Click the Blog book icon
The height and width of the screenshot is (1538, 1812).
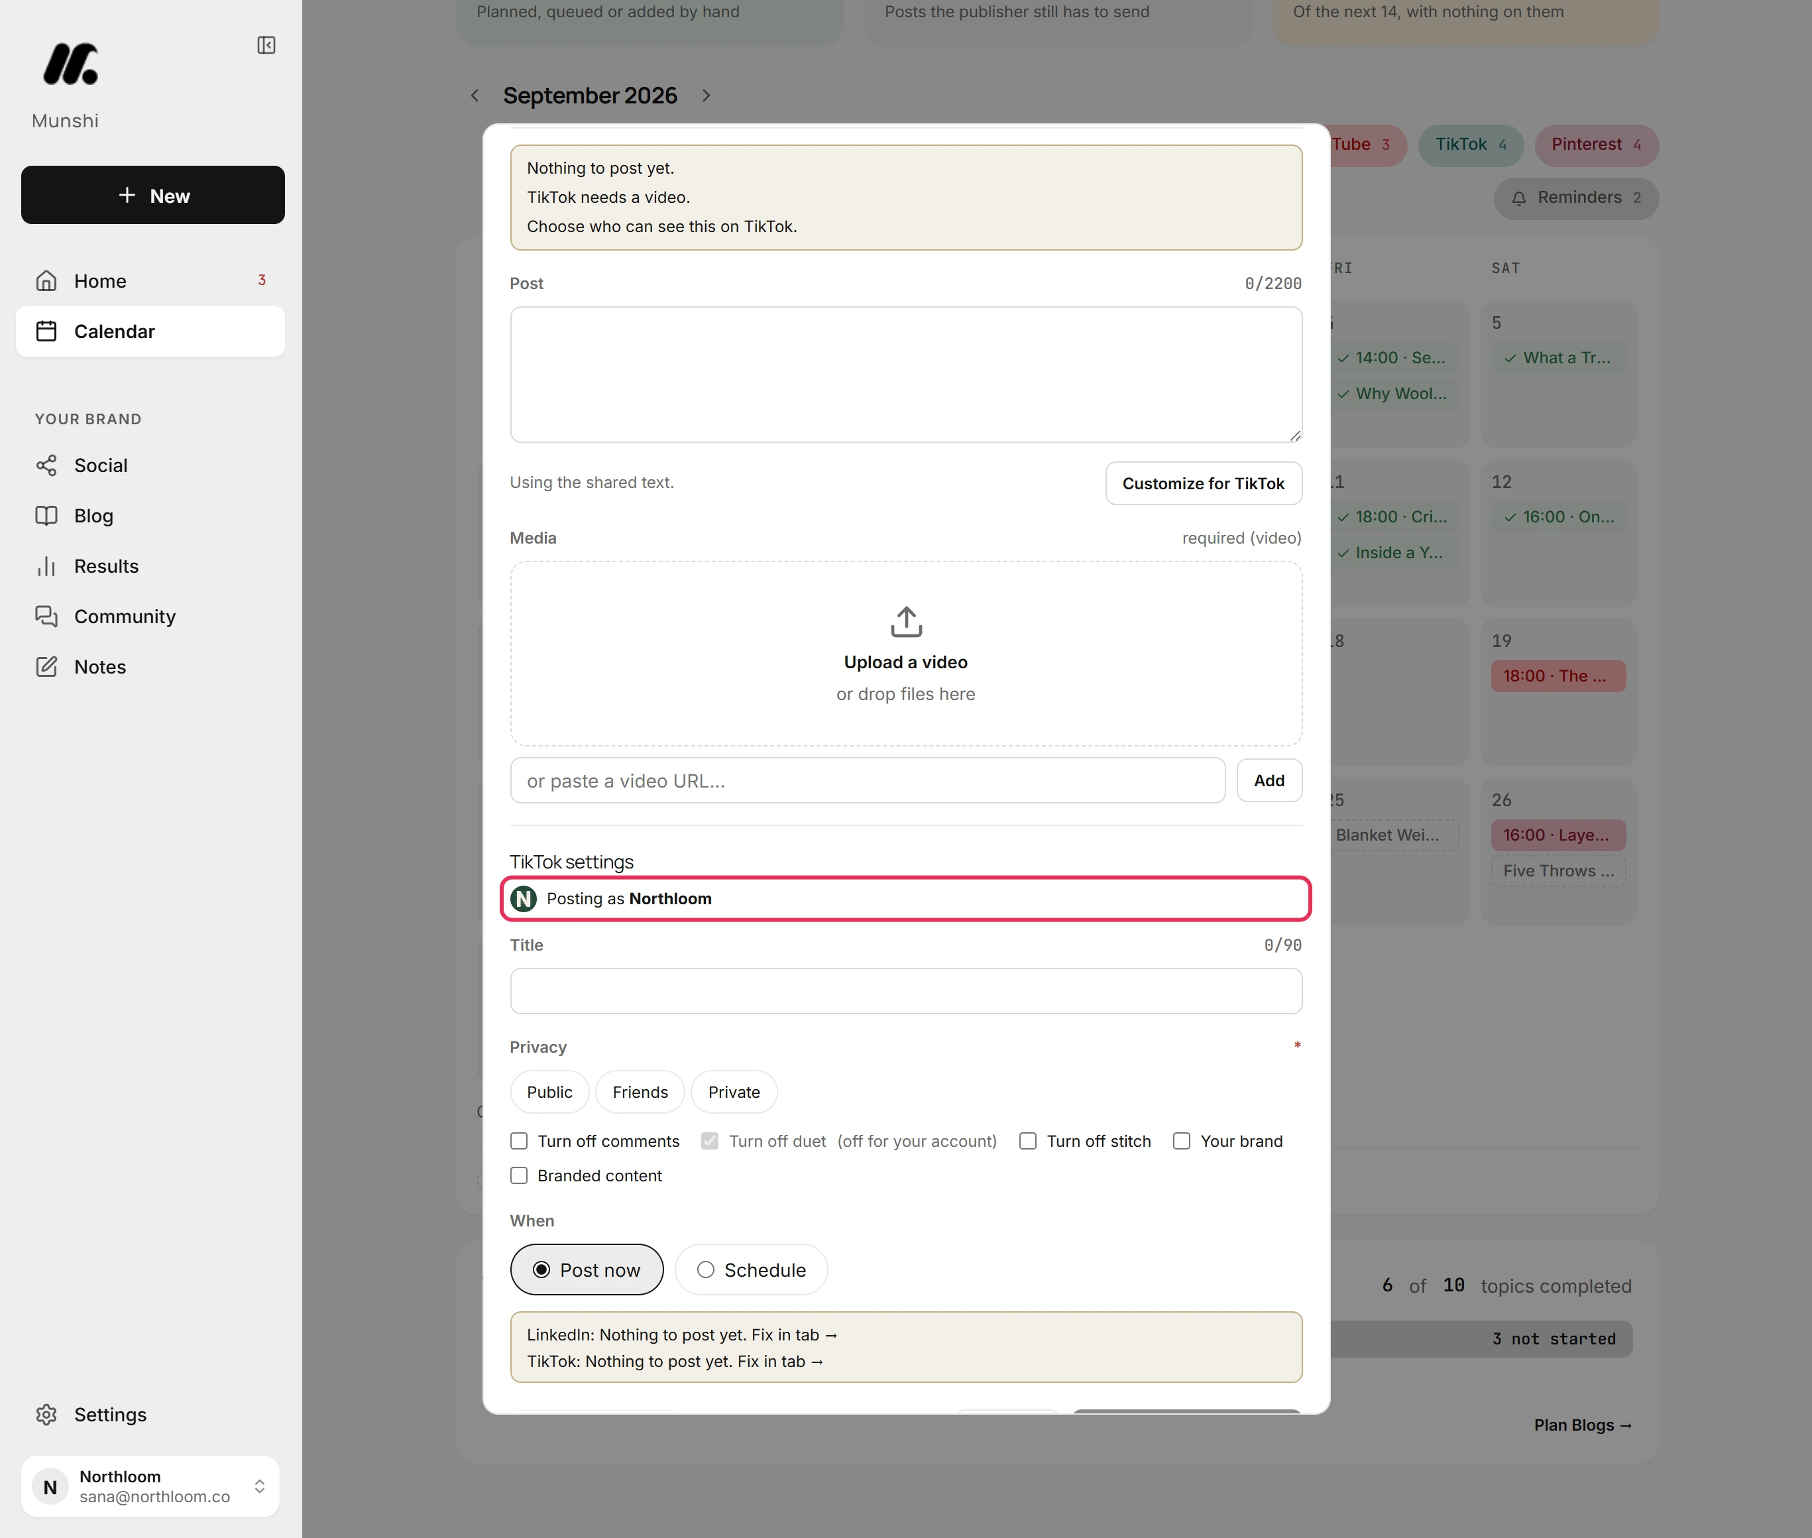(46, 515)
